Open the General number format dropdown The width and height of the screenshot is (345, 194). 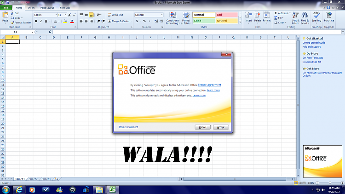[x=162, y=15]
